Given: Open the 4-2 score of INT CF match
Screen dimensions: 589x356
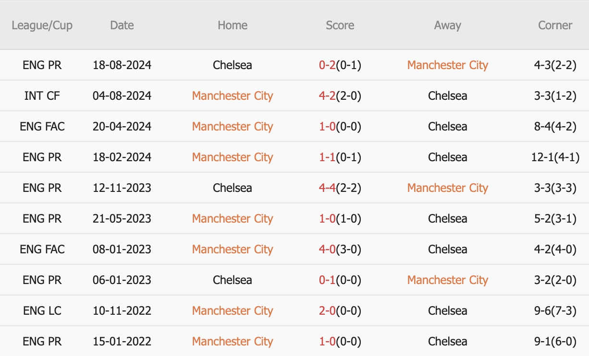Looking at the screenshot, I should point(327,95).
